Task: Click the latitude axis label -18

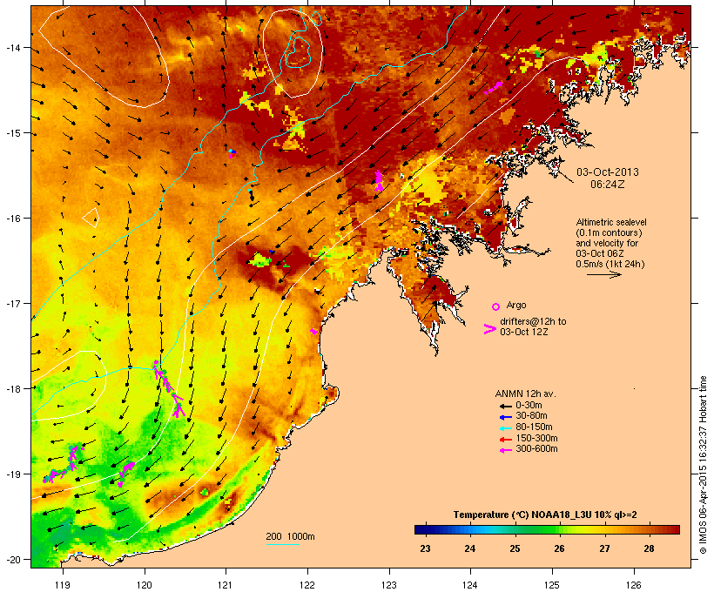Action: [x=12, y=389]
